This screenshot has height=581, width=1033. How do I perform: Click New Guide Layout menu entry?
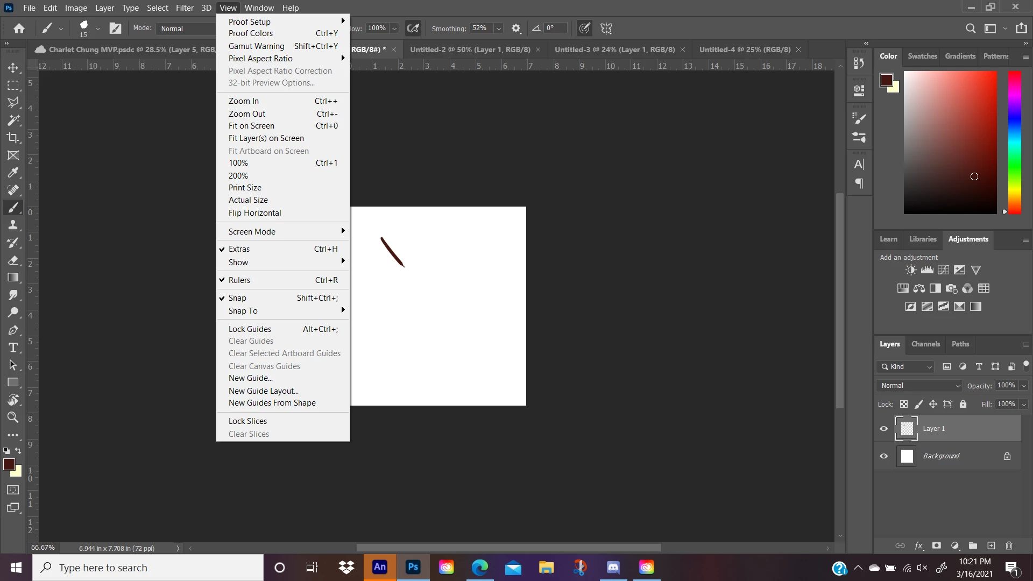[263, 391]
